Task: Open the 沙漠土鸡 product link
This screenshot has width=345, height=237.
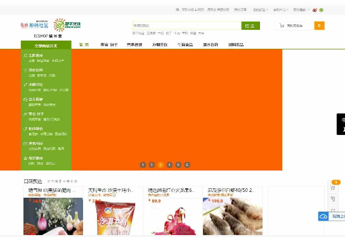Action: [111, 190]
